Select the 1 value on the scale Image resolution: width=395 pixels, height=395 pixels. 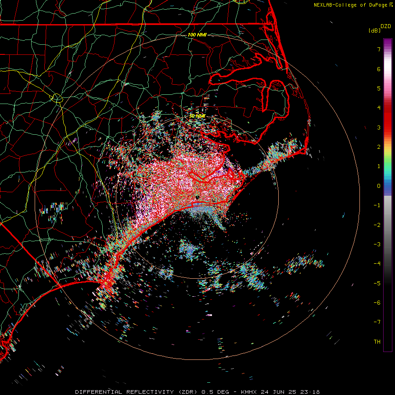click(x=379, y=166)
